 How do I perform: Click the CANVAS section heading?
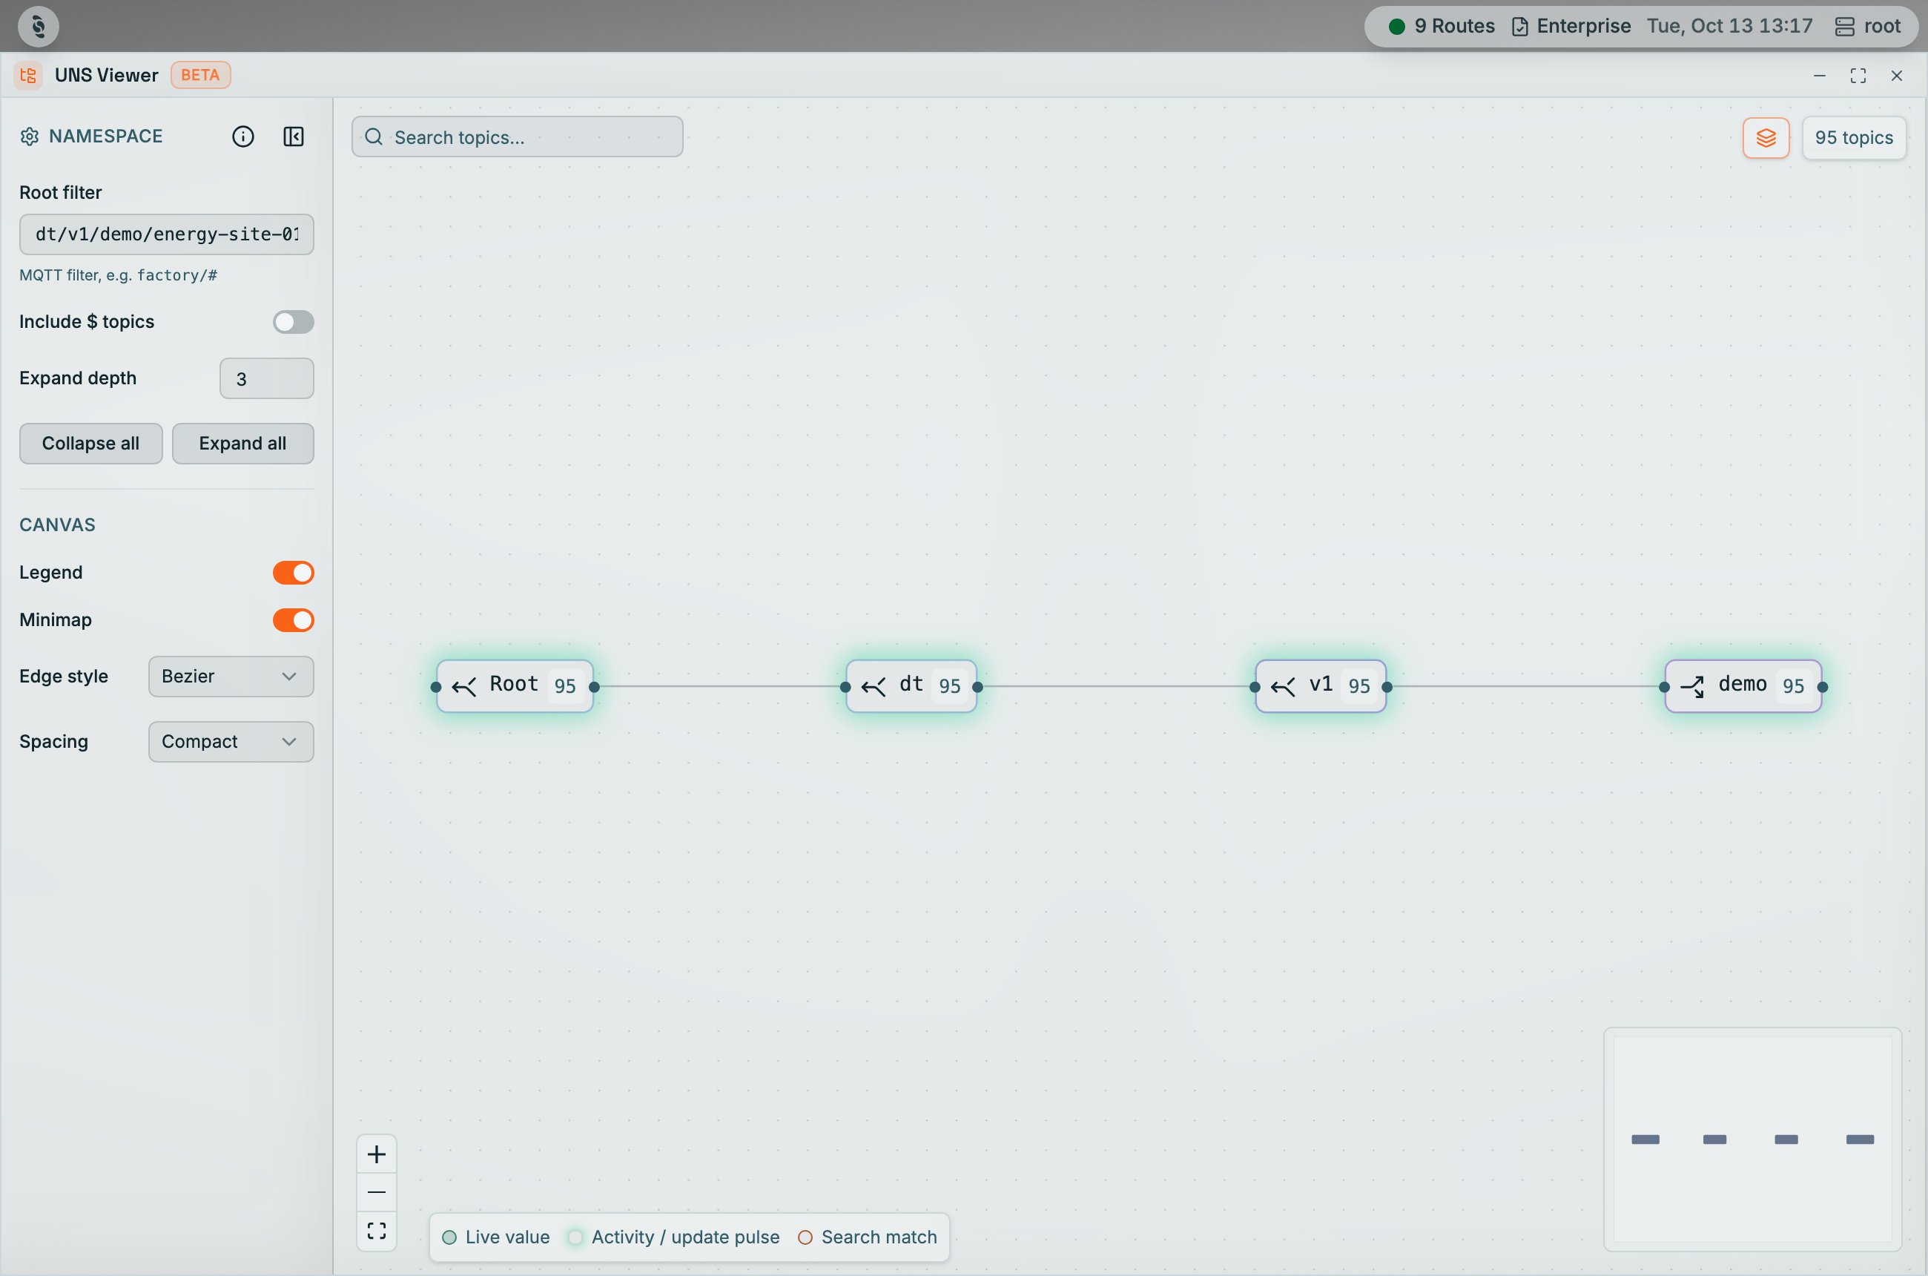[58, 525]
